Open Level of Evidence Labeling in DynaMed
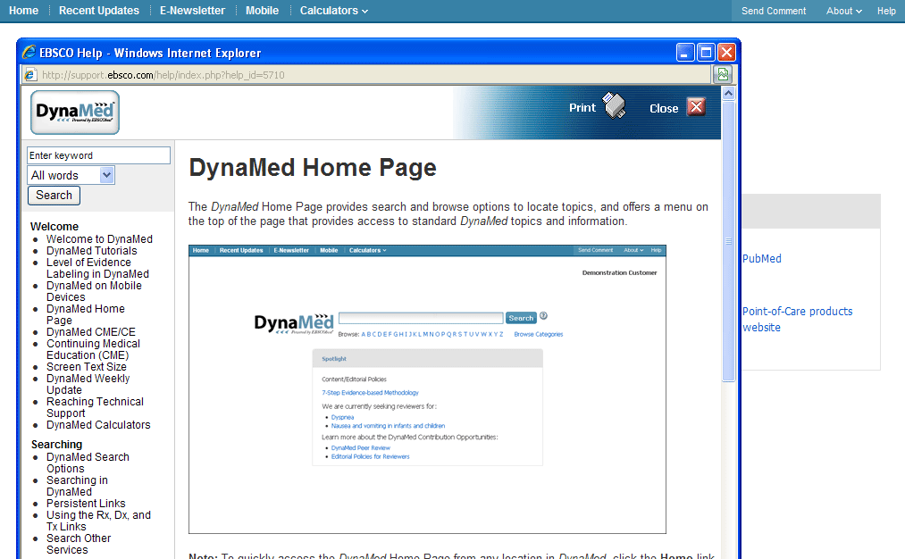This screenshot has width=905, height=559. 97,268
